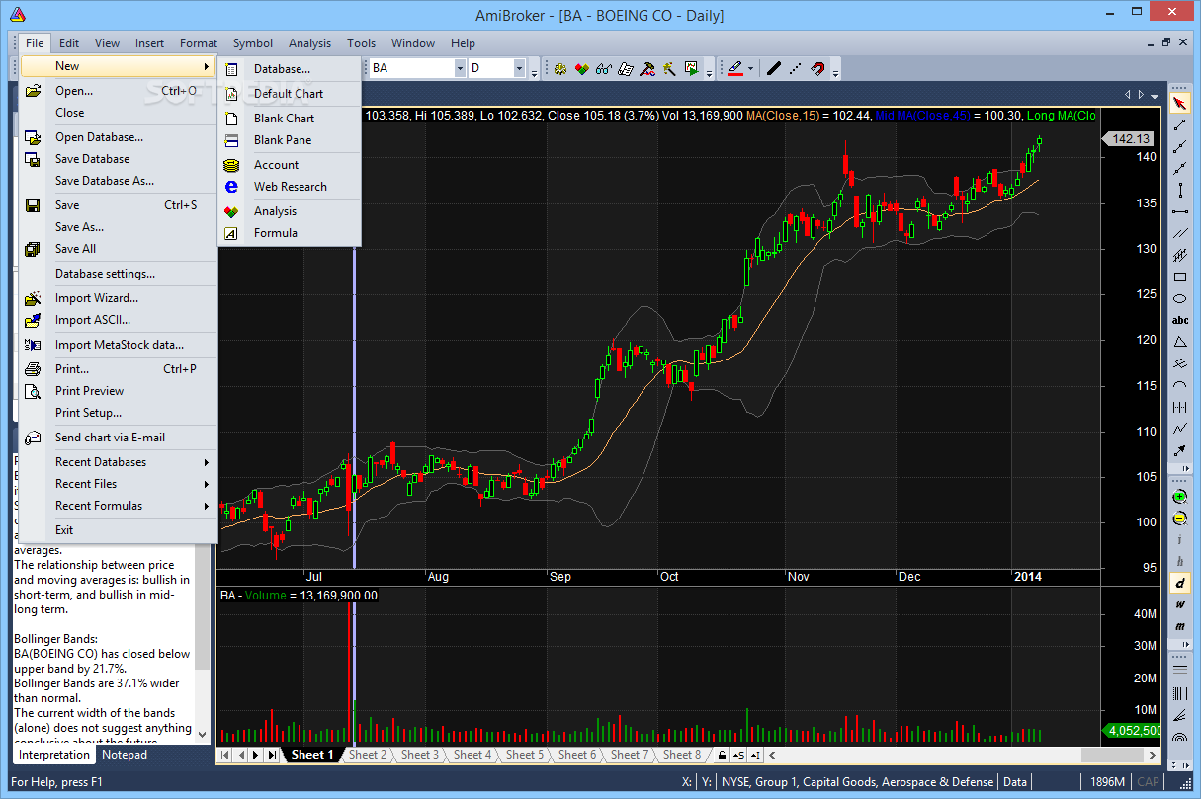Click the thick line style icon
Viewport: 1201px width, 799px height.
pos(774,68)
